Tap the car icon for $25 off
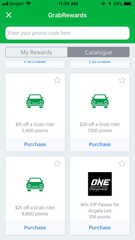Viewport: 135px width, 240px height. (35, 184)
